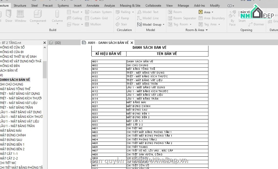Switch to the Annotate tab

click(x=93, y=5)
